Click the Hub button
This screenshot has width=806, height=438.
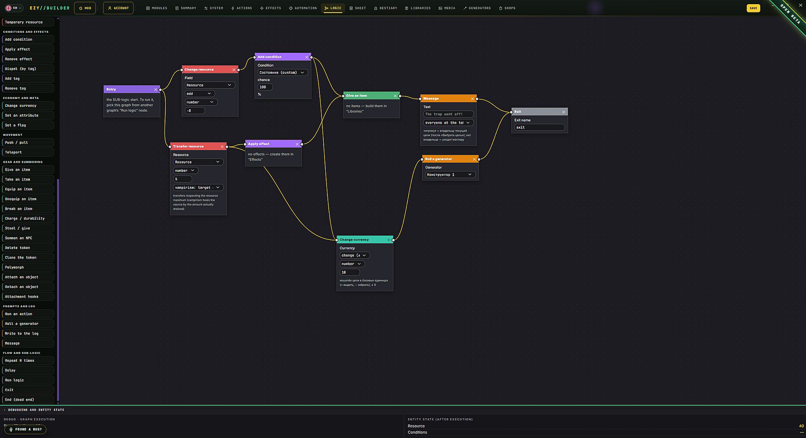(x=85, y=8)
